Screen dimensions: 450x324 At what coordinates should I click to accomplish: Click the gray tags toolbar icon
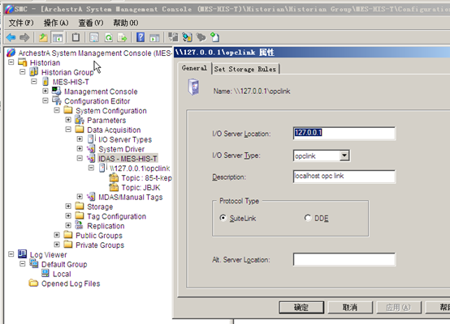(201, 37)
